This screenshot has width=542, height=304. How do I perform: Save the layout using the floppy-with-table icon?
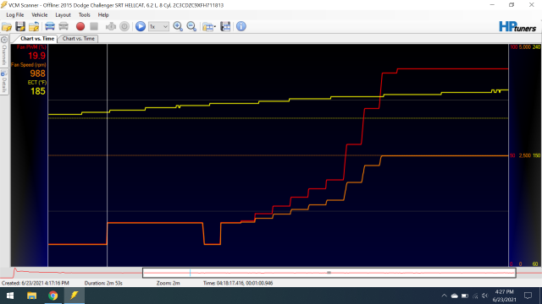pos(225,26)
